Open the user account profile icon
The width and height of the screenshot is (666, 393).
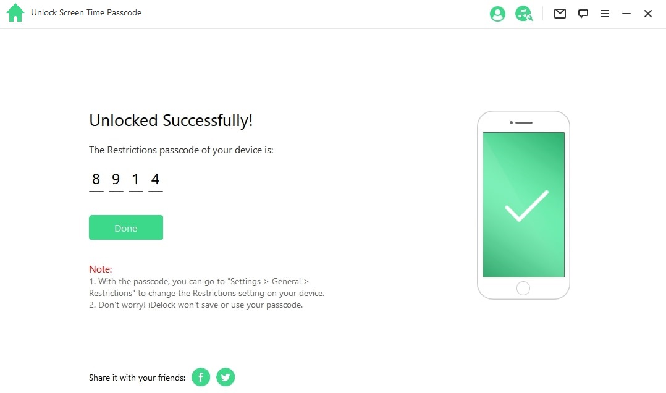coord(497,14)
